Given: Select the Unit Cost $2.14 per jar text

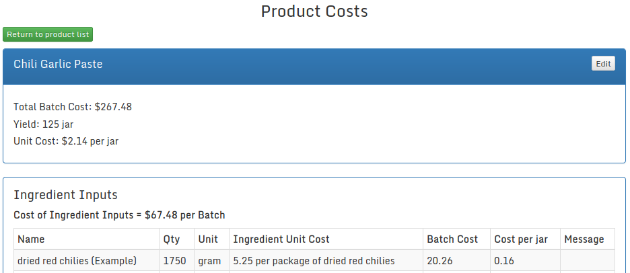Looking at the screenshot, I should pos(66,141).
